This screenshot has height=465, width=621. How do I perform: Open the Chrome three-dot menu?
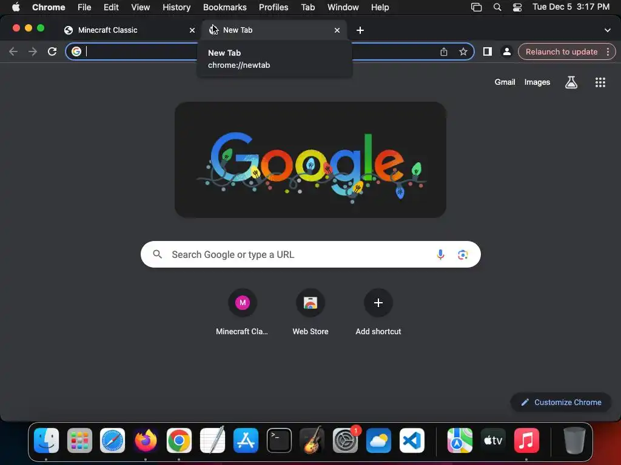tap(608, 51)
